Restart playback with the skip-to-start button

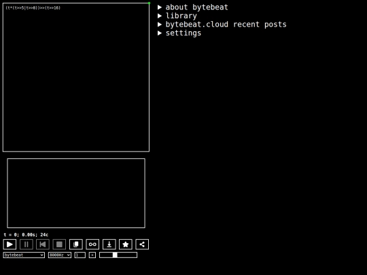pyautogui.click(x=43, y=244)
